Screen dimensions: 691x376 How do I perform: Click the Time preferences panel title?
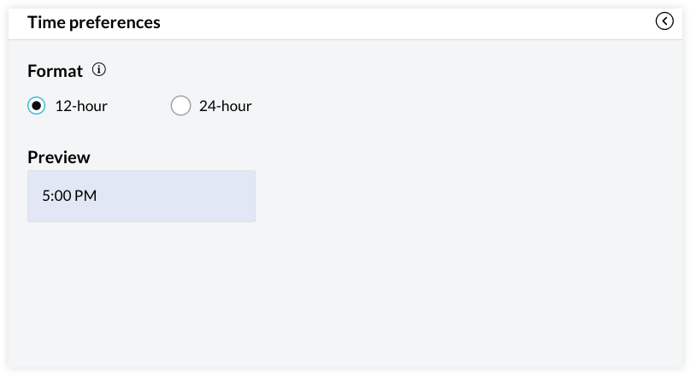tap(94, 22)
